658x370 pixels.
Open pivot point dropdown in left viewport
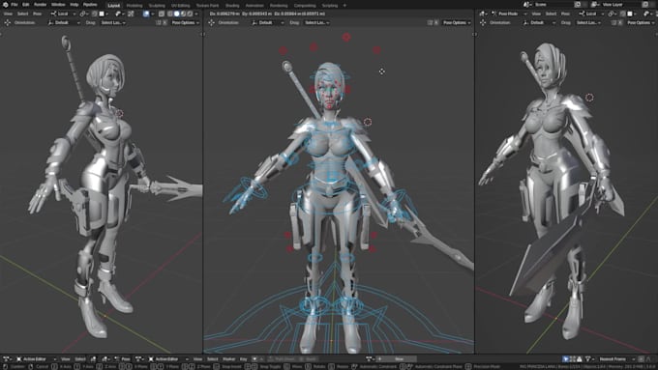coord(84,14)
